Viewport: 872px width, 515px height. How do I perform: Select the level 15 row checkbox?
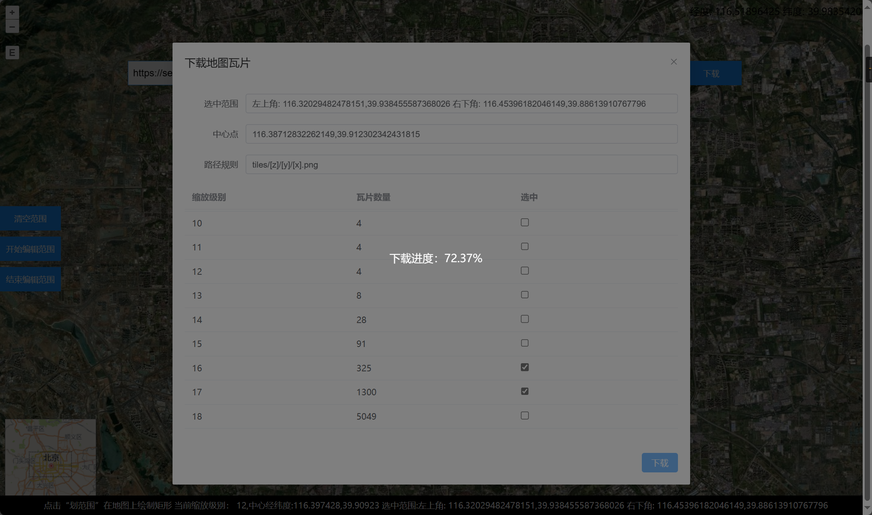click(x=524, y=343)
